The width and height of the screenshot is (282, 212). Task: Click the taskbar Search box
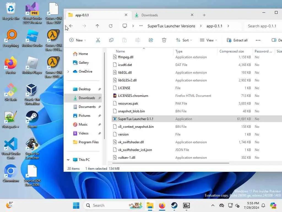tap(114, 205)
